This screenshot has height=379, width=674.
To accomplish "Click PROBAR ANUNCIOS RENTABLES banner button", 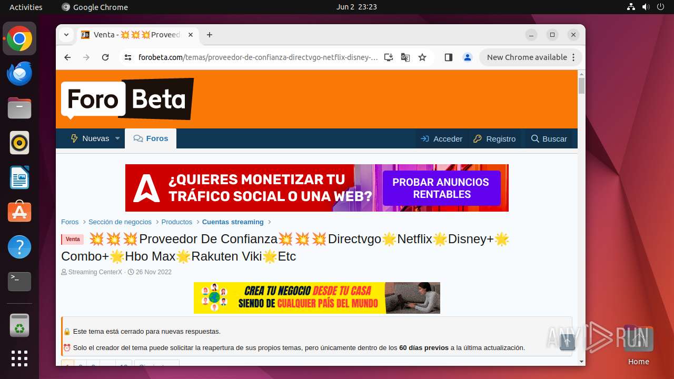I will pyautogui.click(x=441, y=188).
